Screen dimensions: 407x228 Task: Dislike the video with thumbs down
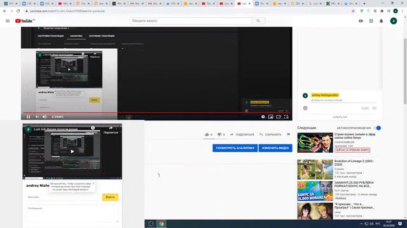219,134
